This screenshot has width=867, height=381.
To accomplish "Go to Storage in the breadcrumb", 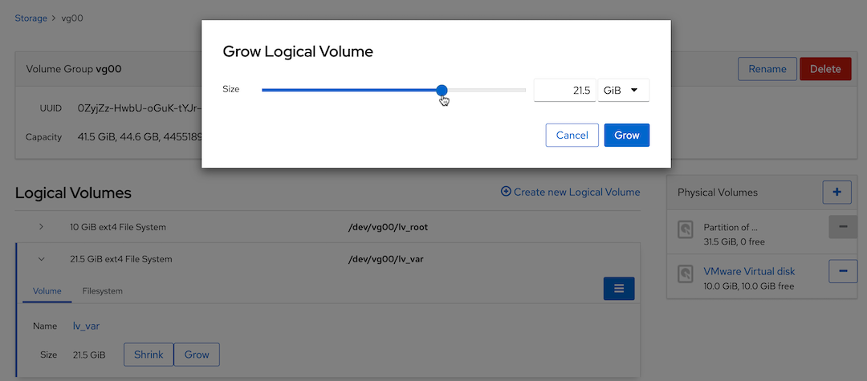I will [31, 18].
